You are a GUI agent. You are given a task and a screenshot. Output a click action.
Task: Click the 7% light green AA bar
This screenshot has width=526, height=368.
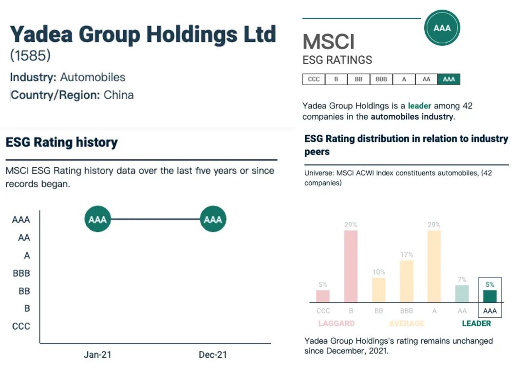point(462,293)
